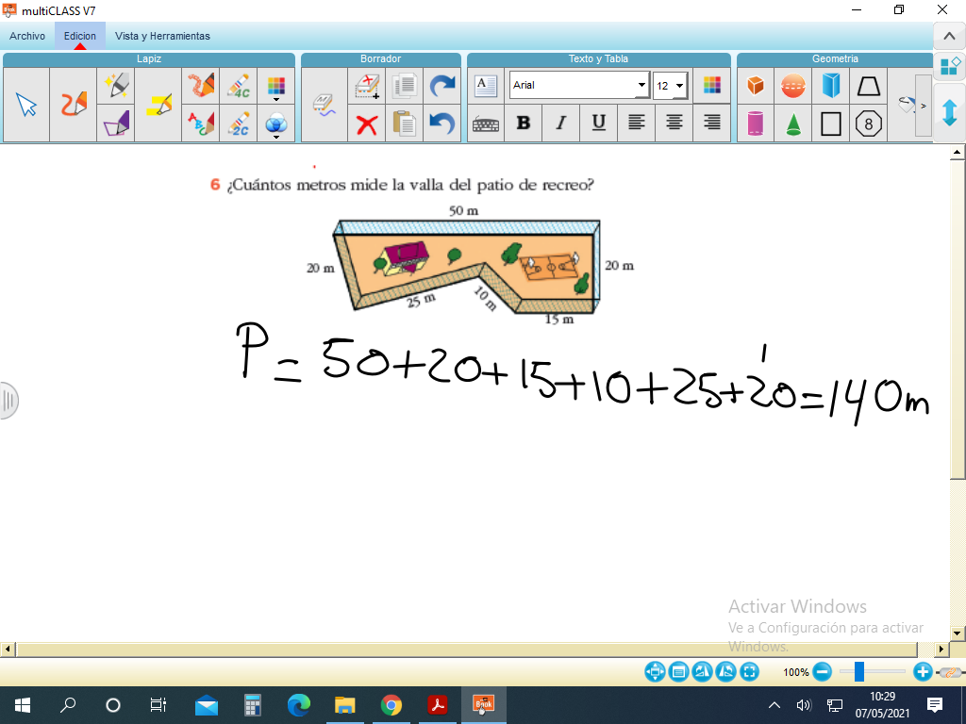Image resolution: width=966 pixels, height=724 pixels.
Task: Click the paste clipboard icon
Action: pos(404,123)
